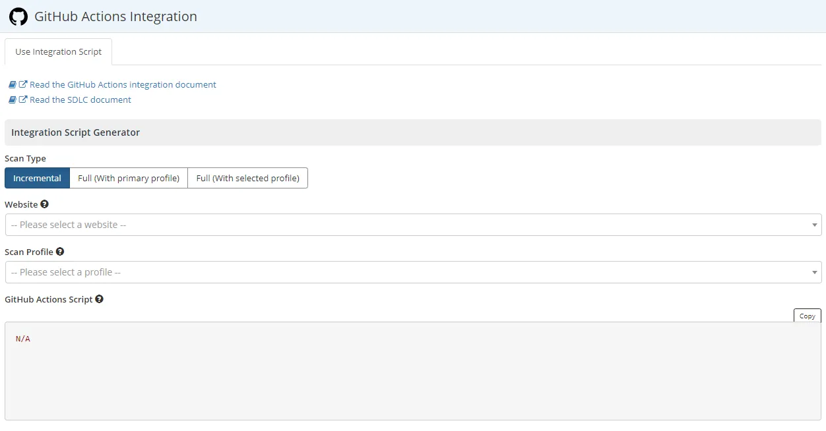
Task: Open Read the GitHub Actions integration document
Action: coord(123,84)
